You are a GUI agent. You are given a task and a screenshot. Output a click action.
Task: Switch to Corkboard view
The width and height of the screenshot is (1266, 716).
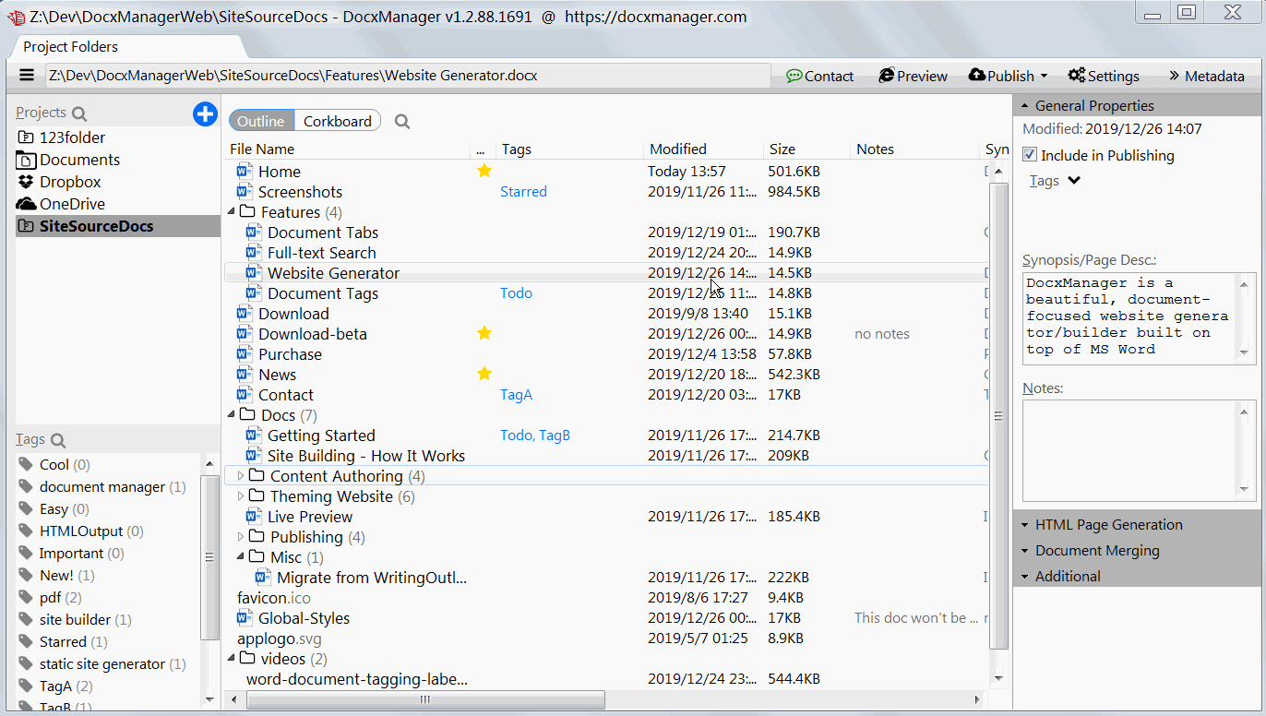point(338,121)
